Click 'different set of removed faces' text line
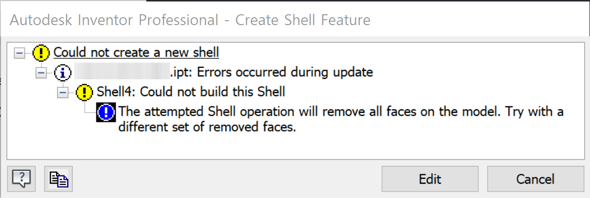 [207, 128]
